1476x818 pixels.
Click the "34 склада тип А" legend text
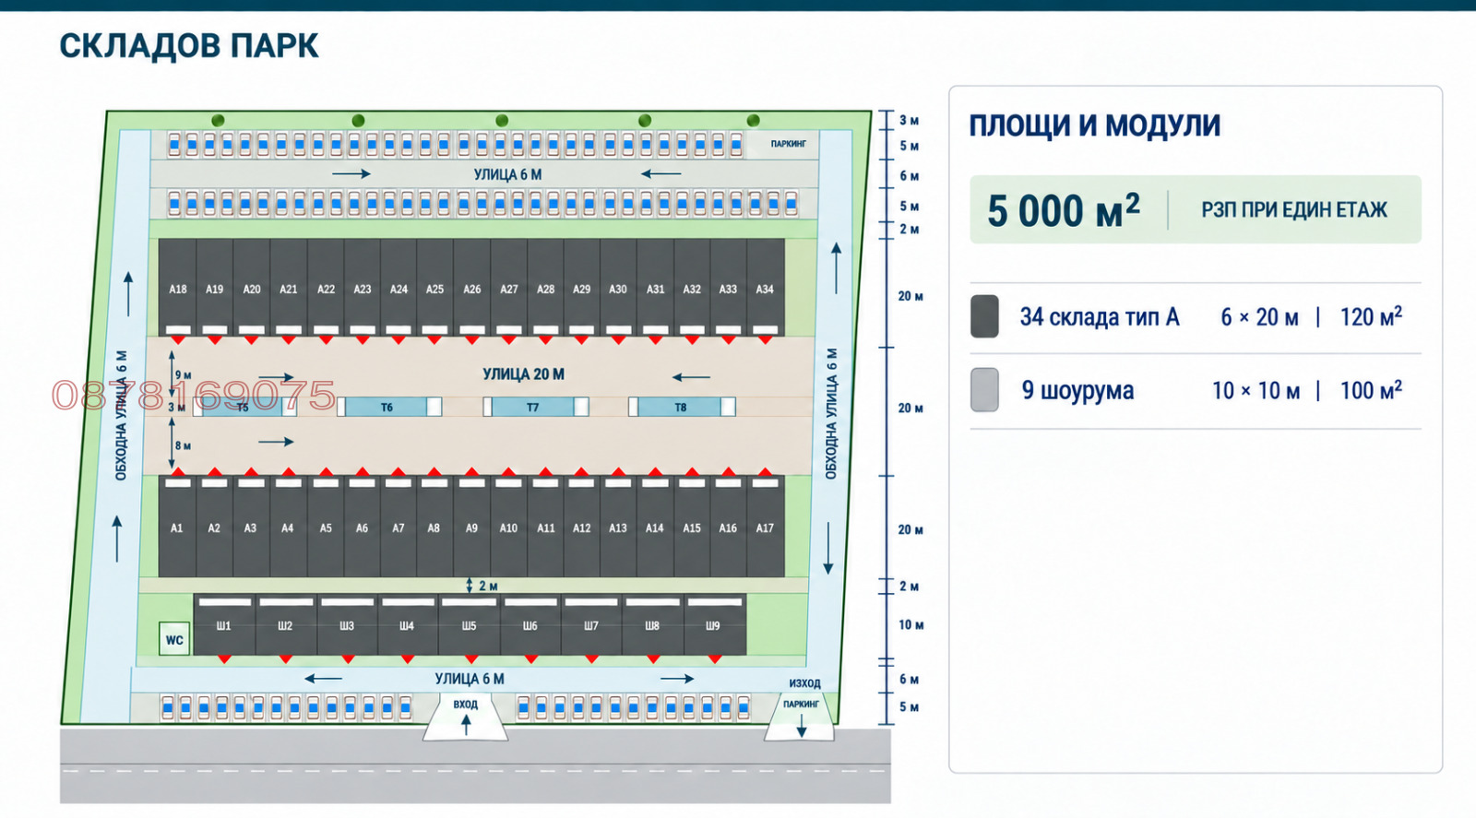pos(1100,317)
